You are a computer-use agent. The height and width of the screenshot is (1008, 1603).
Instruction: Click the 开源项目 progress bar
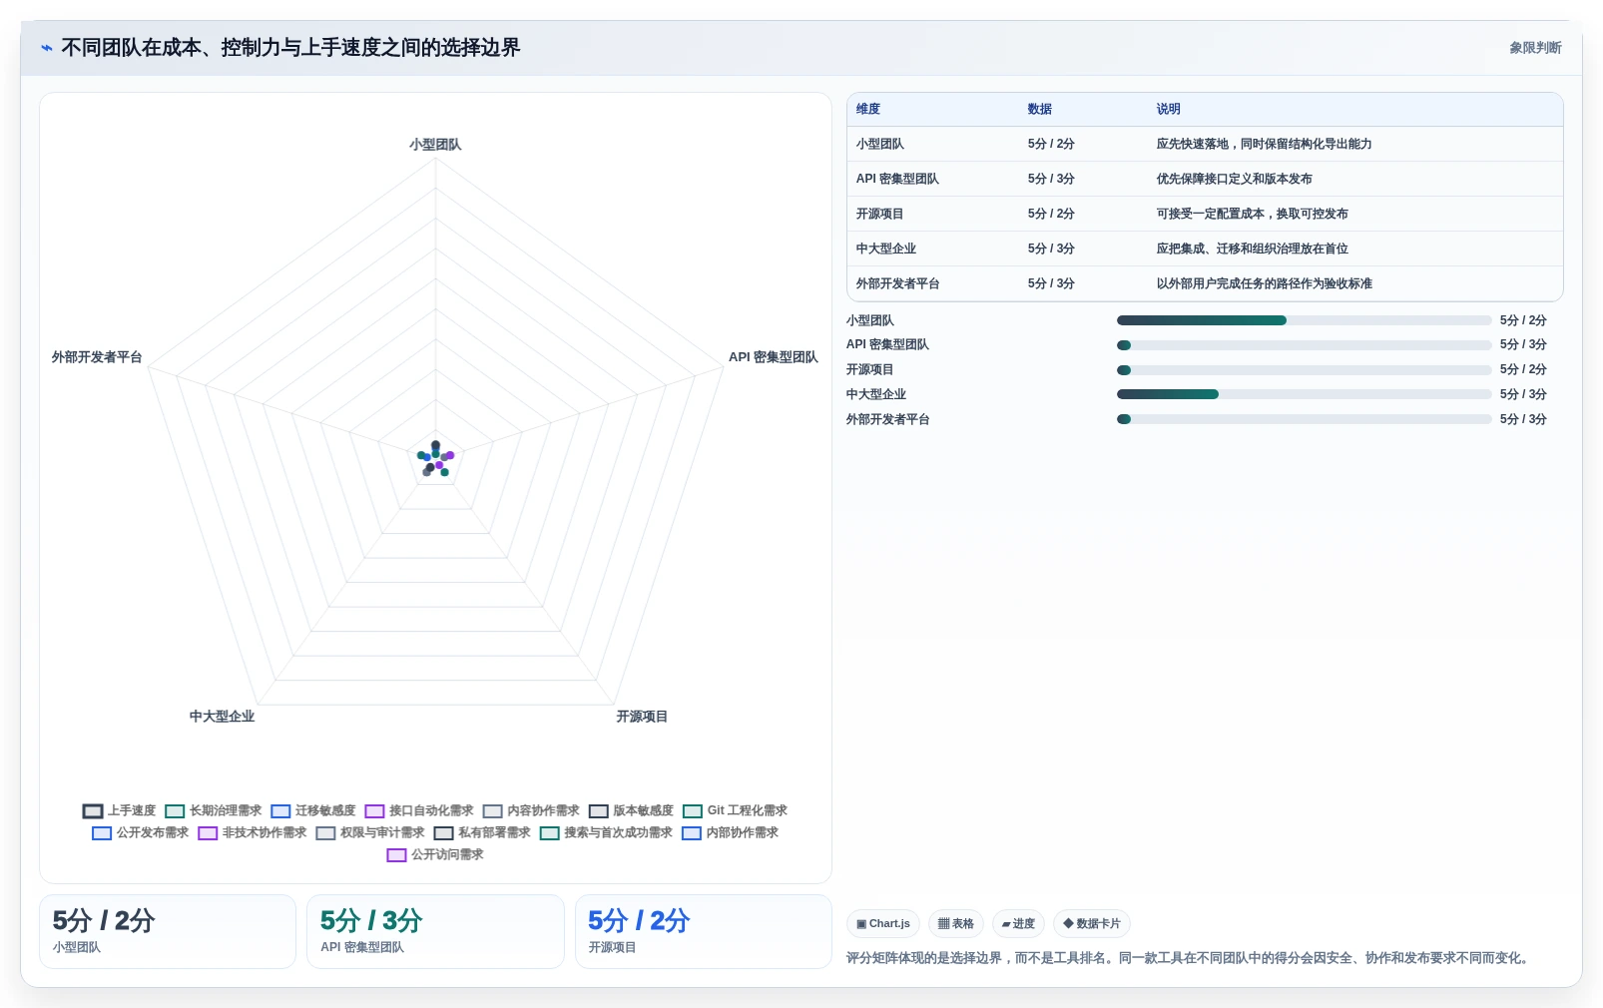1304,370
